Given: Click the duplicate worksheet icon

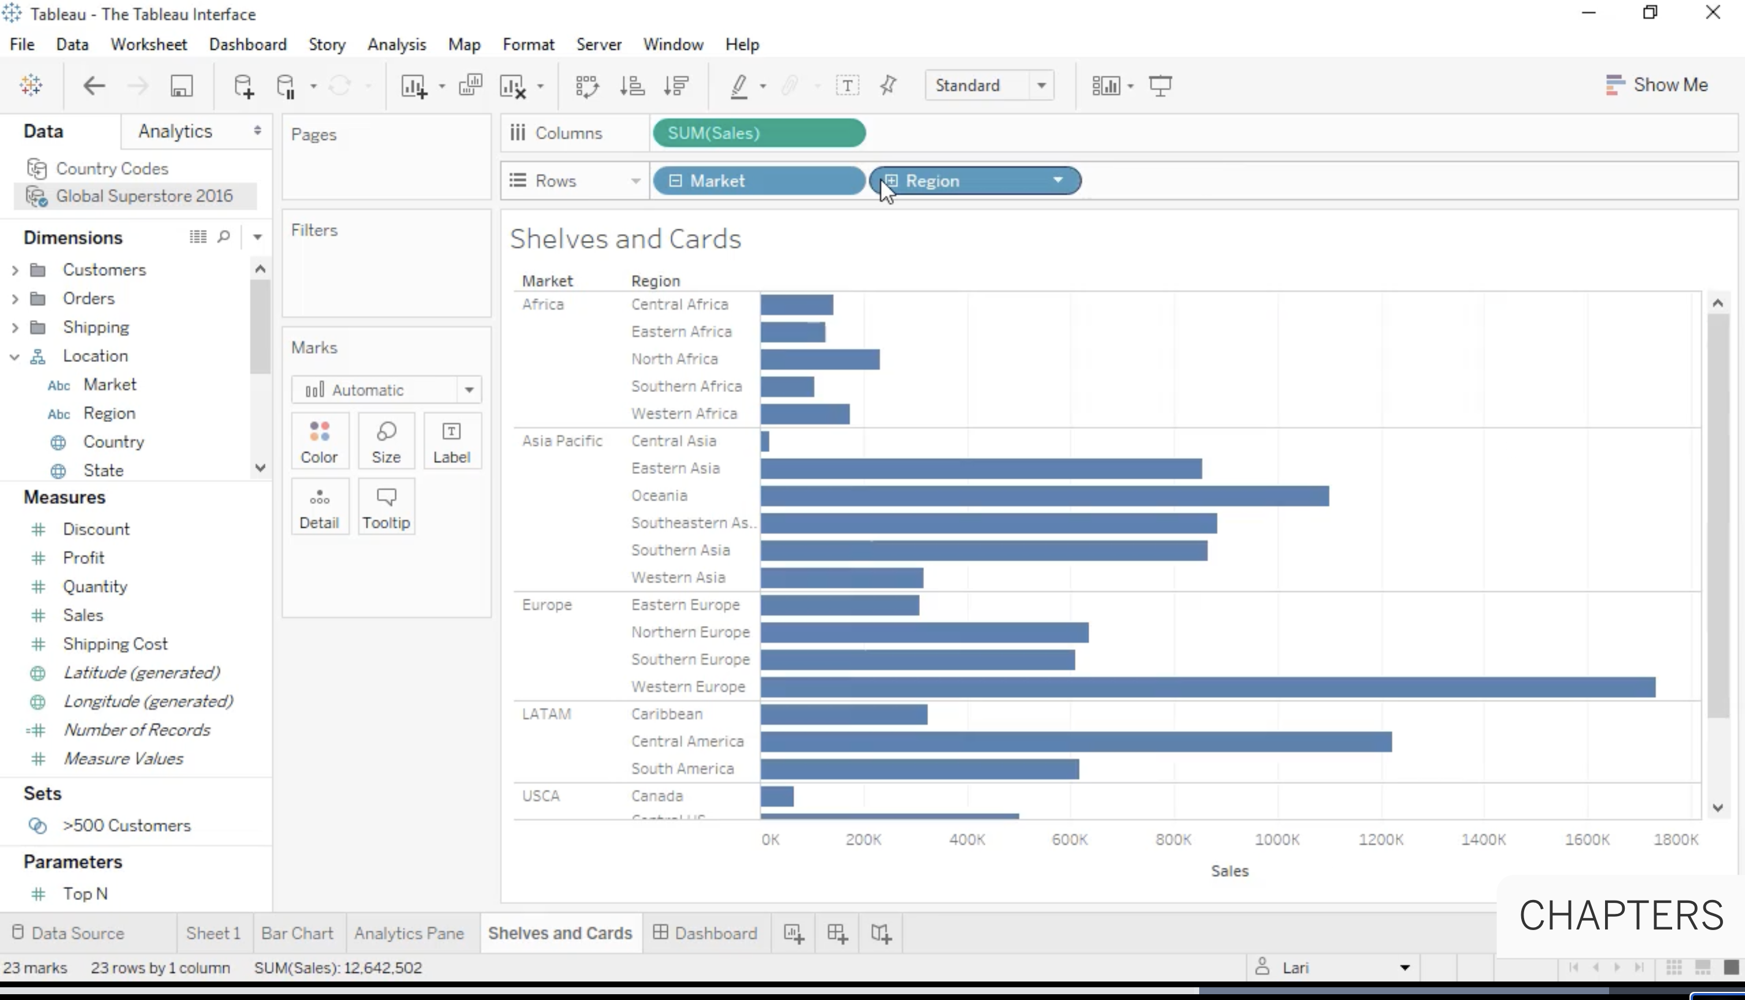Looking at the screenshot, I should click(x=471, y=86).
